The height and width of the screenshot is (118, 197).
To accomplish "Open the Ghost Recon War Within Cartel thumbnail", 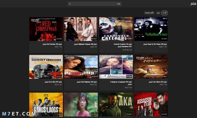I will (x=46, y=67).
